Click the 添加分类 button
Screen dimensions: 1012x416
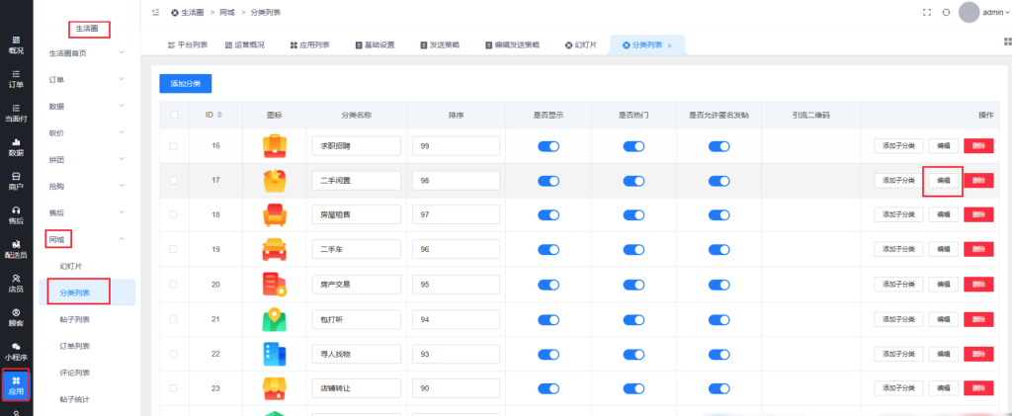tap(185, 84)
